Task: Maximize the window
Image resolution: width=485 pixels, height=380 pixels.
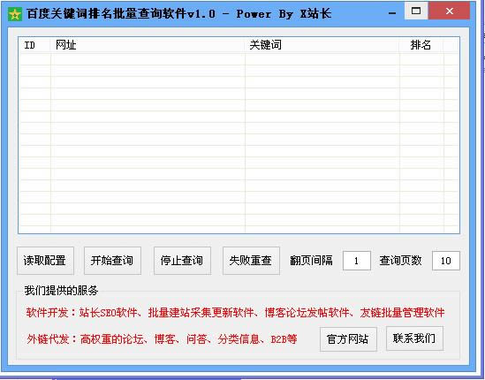Action: [416, 11]
